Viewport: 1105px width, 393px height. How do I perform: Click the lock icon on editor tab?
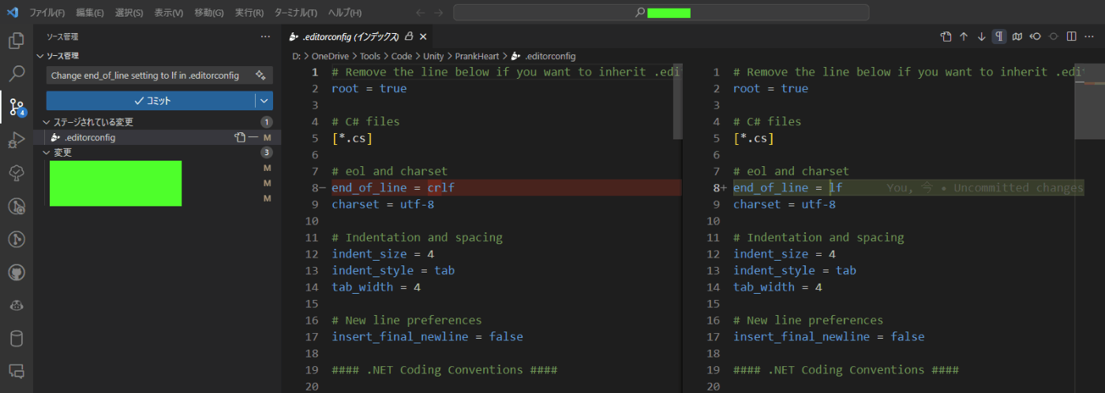409,36
